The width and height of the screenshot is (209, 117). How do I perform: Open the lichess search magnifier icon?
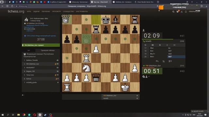point(173,12)
